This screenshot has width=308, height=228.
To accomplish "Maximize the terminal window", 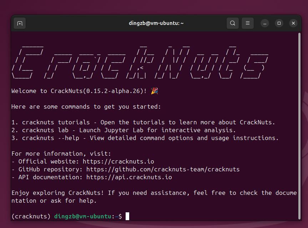I will [279, 24].
